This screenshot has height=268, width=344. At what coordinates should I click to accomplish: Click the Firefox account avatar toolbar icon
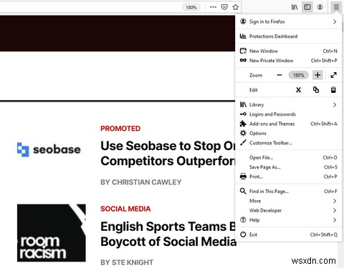point(320,7)
